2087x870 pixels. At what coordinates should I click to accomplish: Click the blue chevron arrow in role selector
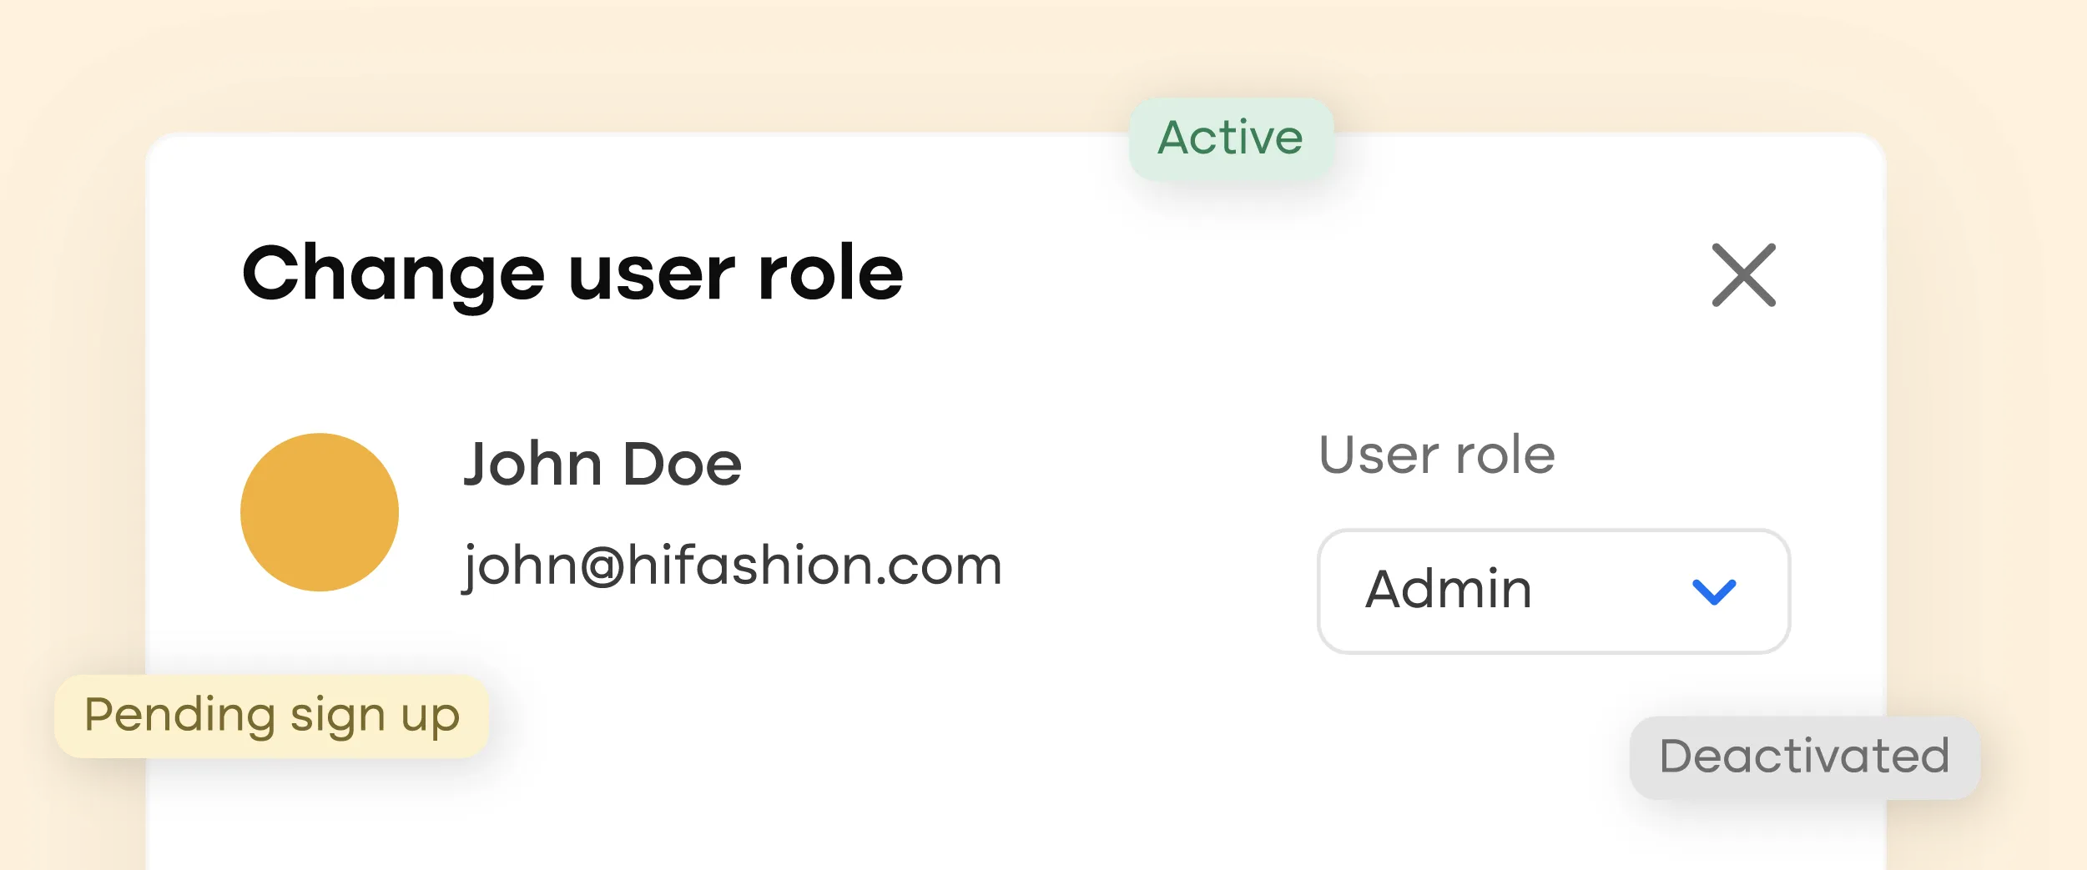[x=1714, y=591]
